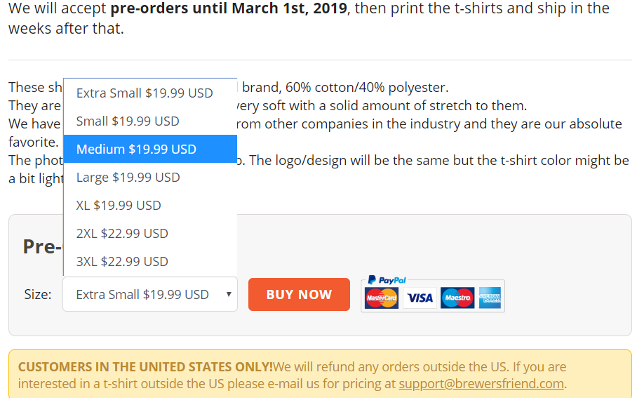Select the Small $19.99 USD option

click(128, 121)
